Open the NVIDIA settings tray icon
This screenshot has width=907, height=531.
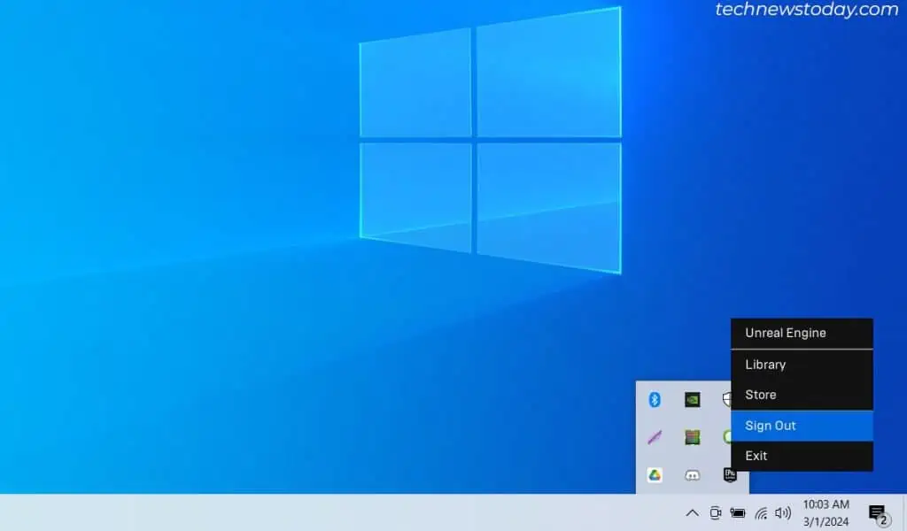692,399
